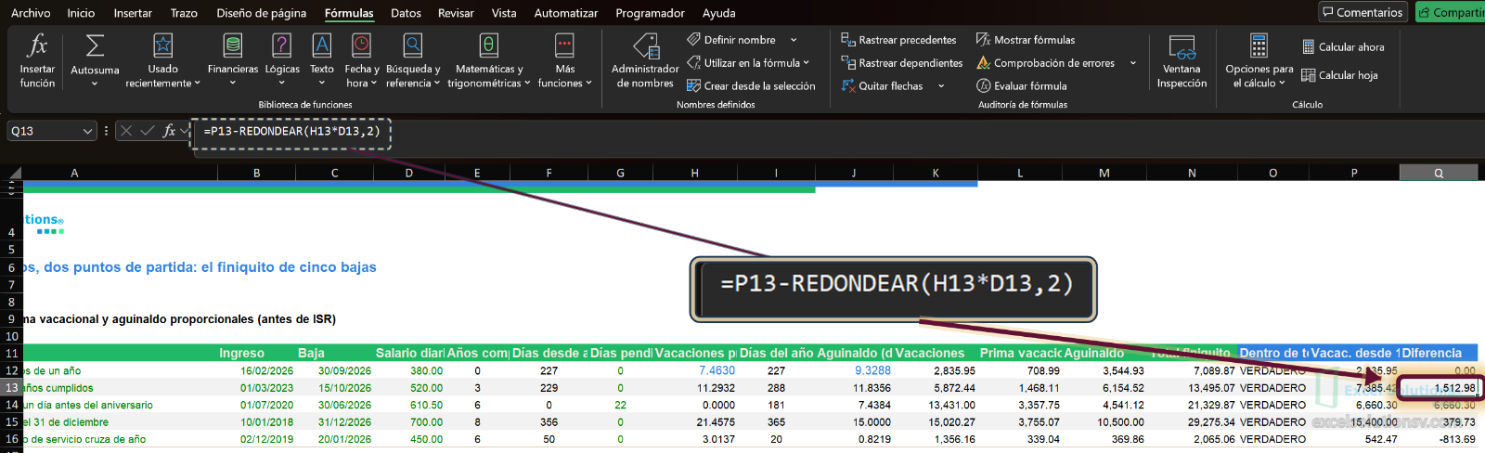Open the Revisar tab
1485x453 pixels.
click(456, 13)
